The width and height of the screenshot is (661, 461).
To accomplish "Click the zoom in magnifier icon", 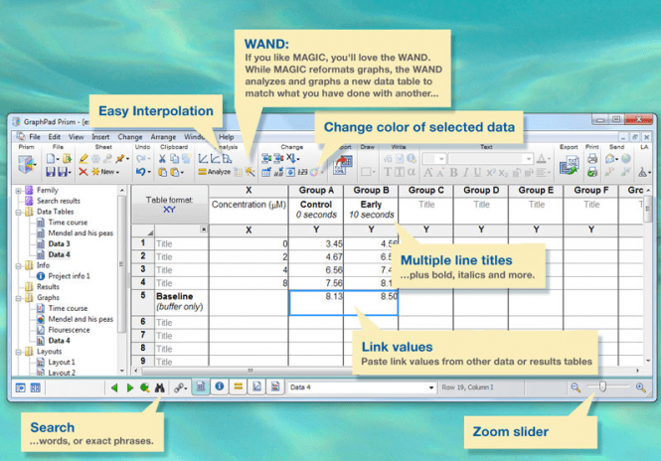I will pyautogui.click(x=641, y=387).
